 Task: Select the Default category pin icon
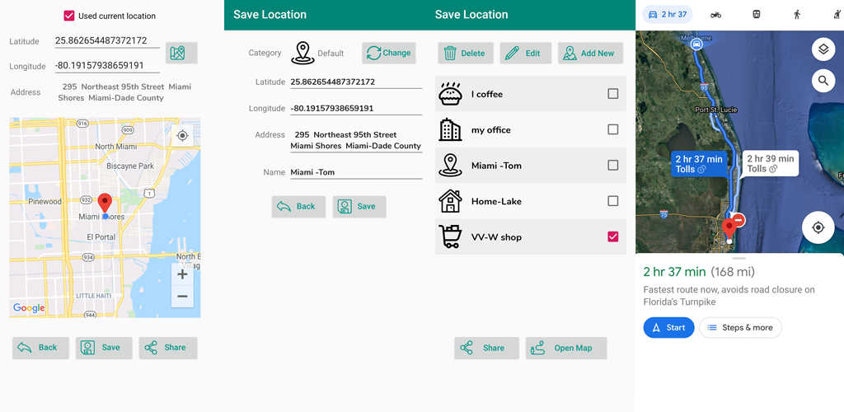tap(302, 53)
